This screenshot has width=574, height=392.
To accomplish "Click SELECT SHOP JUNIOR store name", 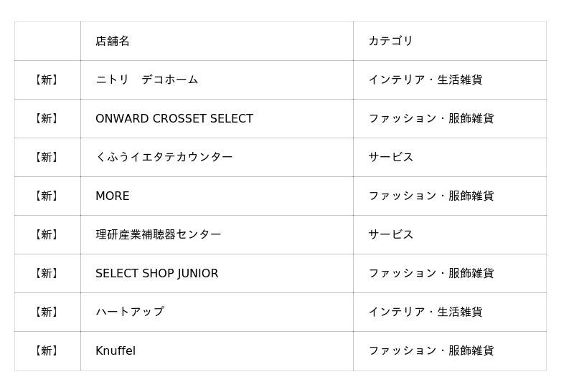I will 156,273.
